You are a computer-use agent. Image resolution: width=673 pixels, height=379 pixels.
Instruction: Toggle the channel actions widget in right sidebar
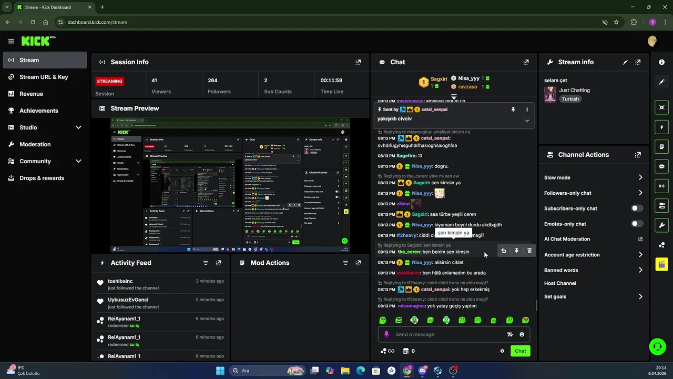click(x=661, y=205)
